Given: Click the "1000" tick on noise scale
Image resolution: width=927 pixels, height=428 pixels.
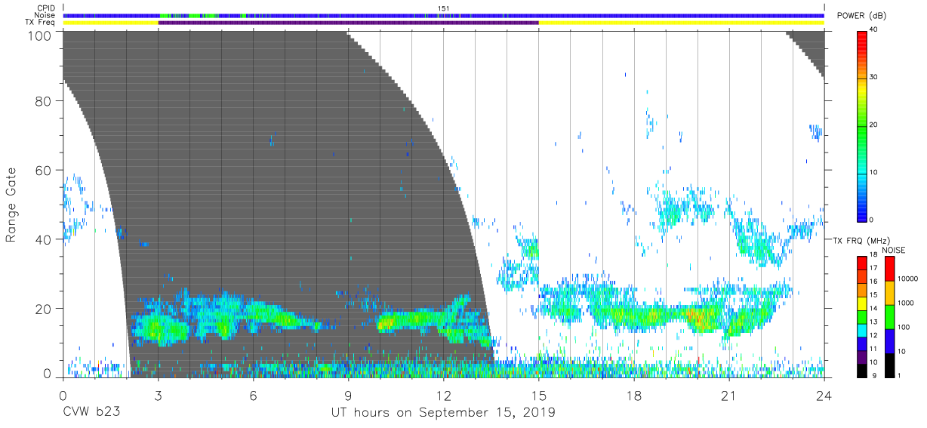Looking at the screenshot, I should [x=906, y=303].
